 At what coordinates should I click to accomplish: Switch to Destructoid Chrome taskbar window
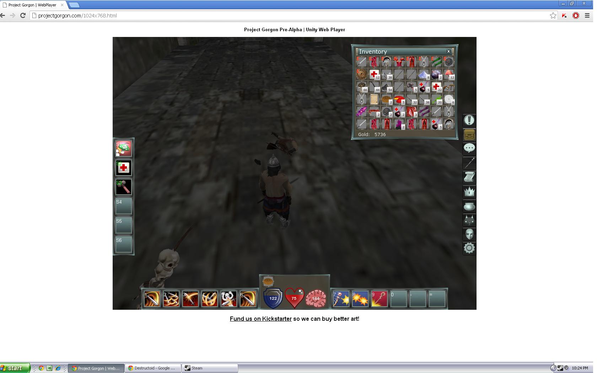[x=153, y=368]
